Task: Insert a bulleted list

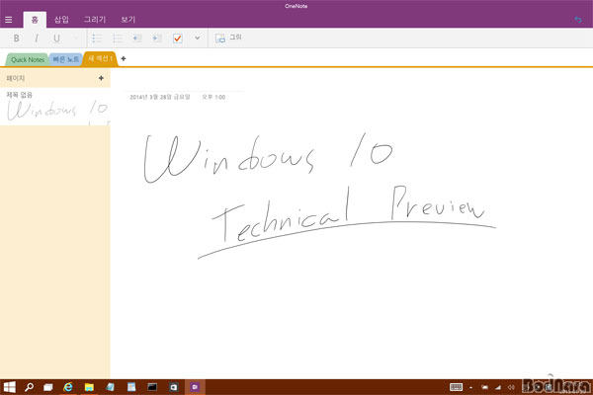Action: 97,39
